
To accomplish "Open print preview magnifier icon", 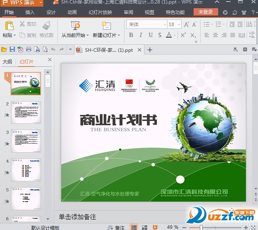I will (45, 49).
